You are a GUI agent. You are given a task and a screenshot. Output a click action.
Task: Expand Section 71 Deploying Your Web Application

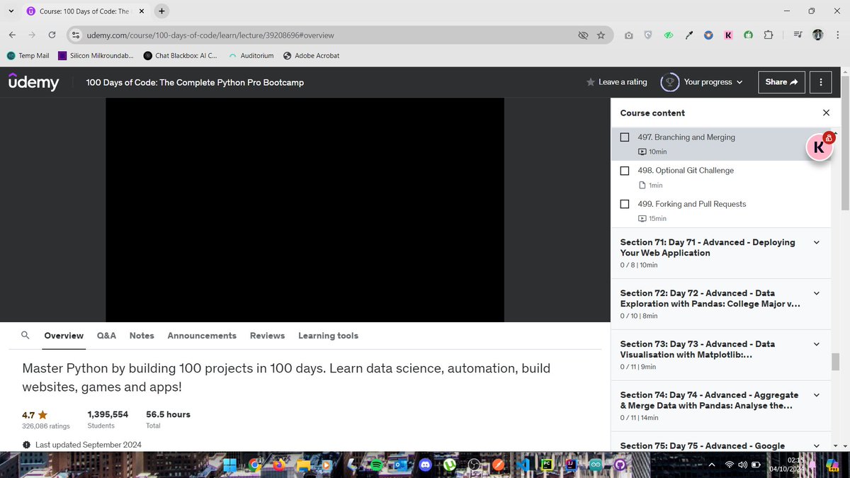pos(816,242)
